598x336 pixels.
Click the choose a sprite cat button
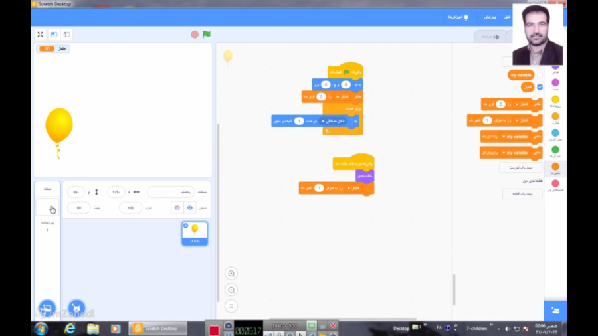(x=76, y=308)
